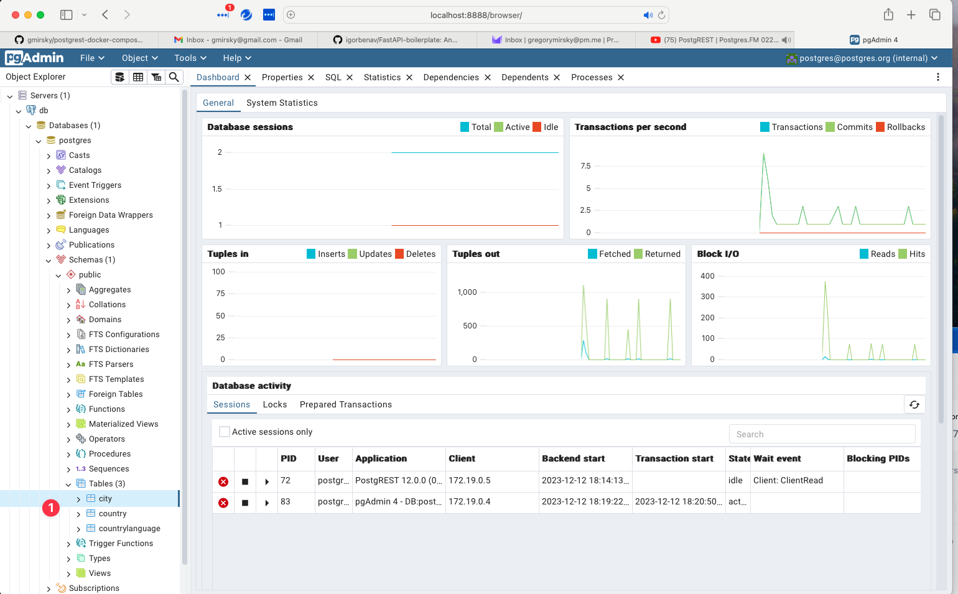Open user account dropdown postgres@postgres.org
The height and width of the screenshot is (594, 958).
pos(862,58)
